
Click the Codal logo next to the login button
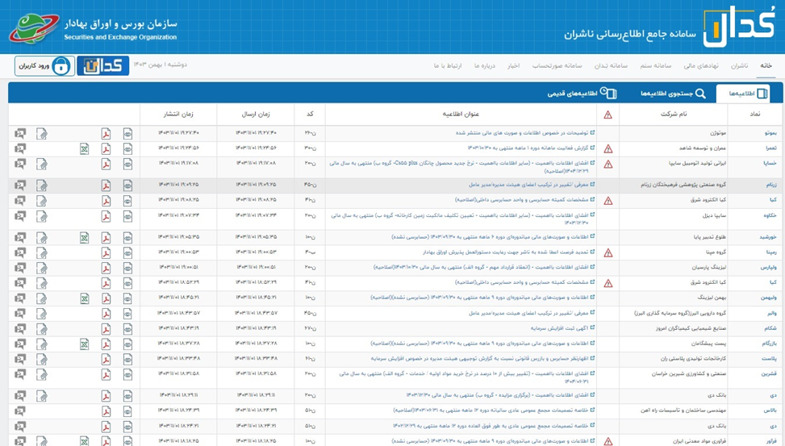[102, 66]
